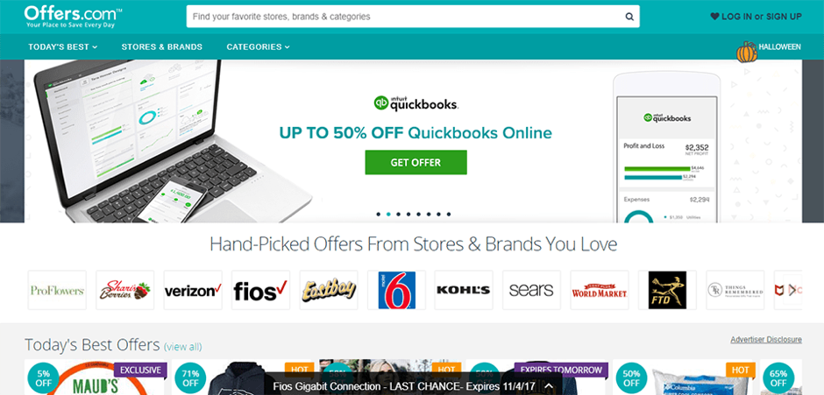Open the Eastbay brand tile
The image size is (824, 395).
click(329, 290)
